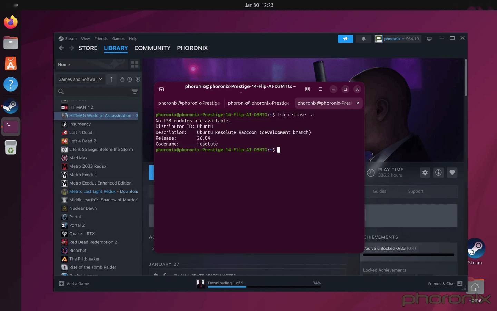Click the game info icon
Image resolution: width=497 pixels, height=311 pixels.
[x=438, y=172]
